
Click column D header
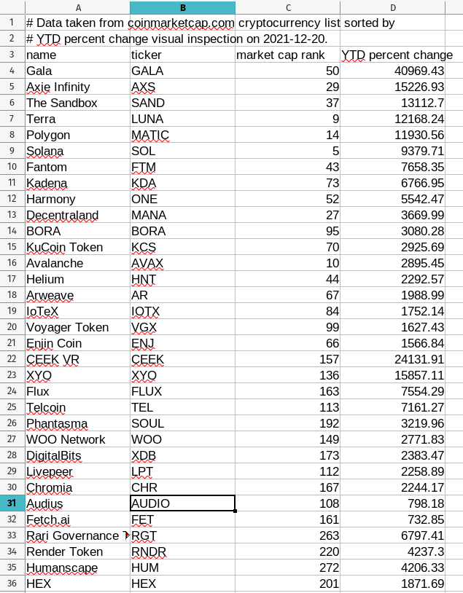[x=392, y=7]
